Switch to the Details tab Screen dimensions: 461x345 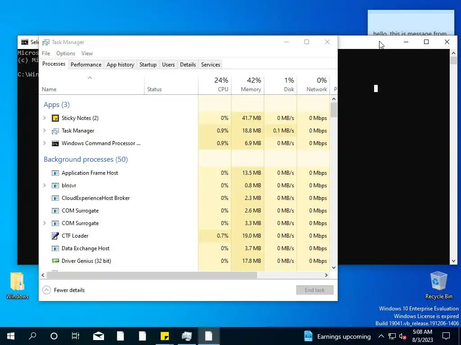point(188,65)
